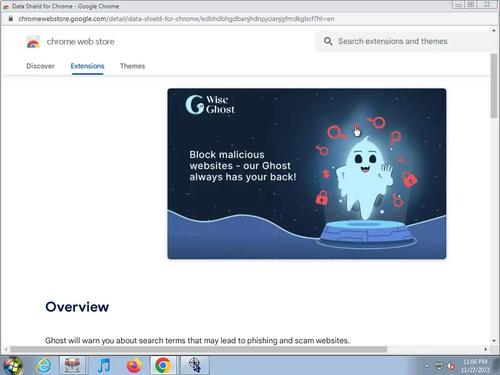Switch to the Themes tab

(132, 66)
